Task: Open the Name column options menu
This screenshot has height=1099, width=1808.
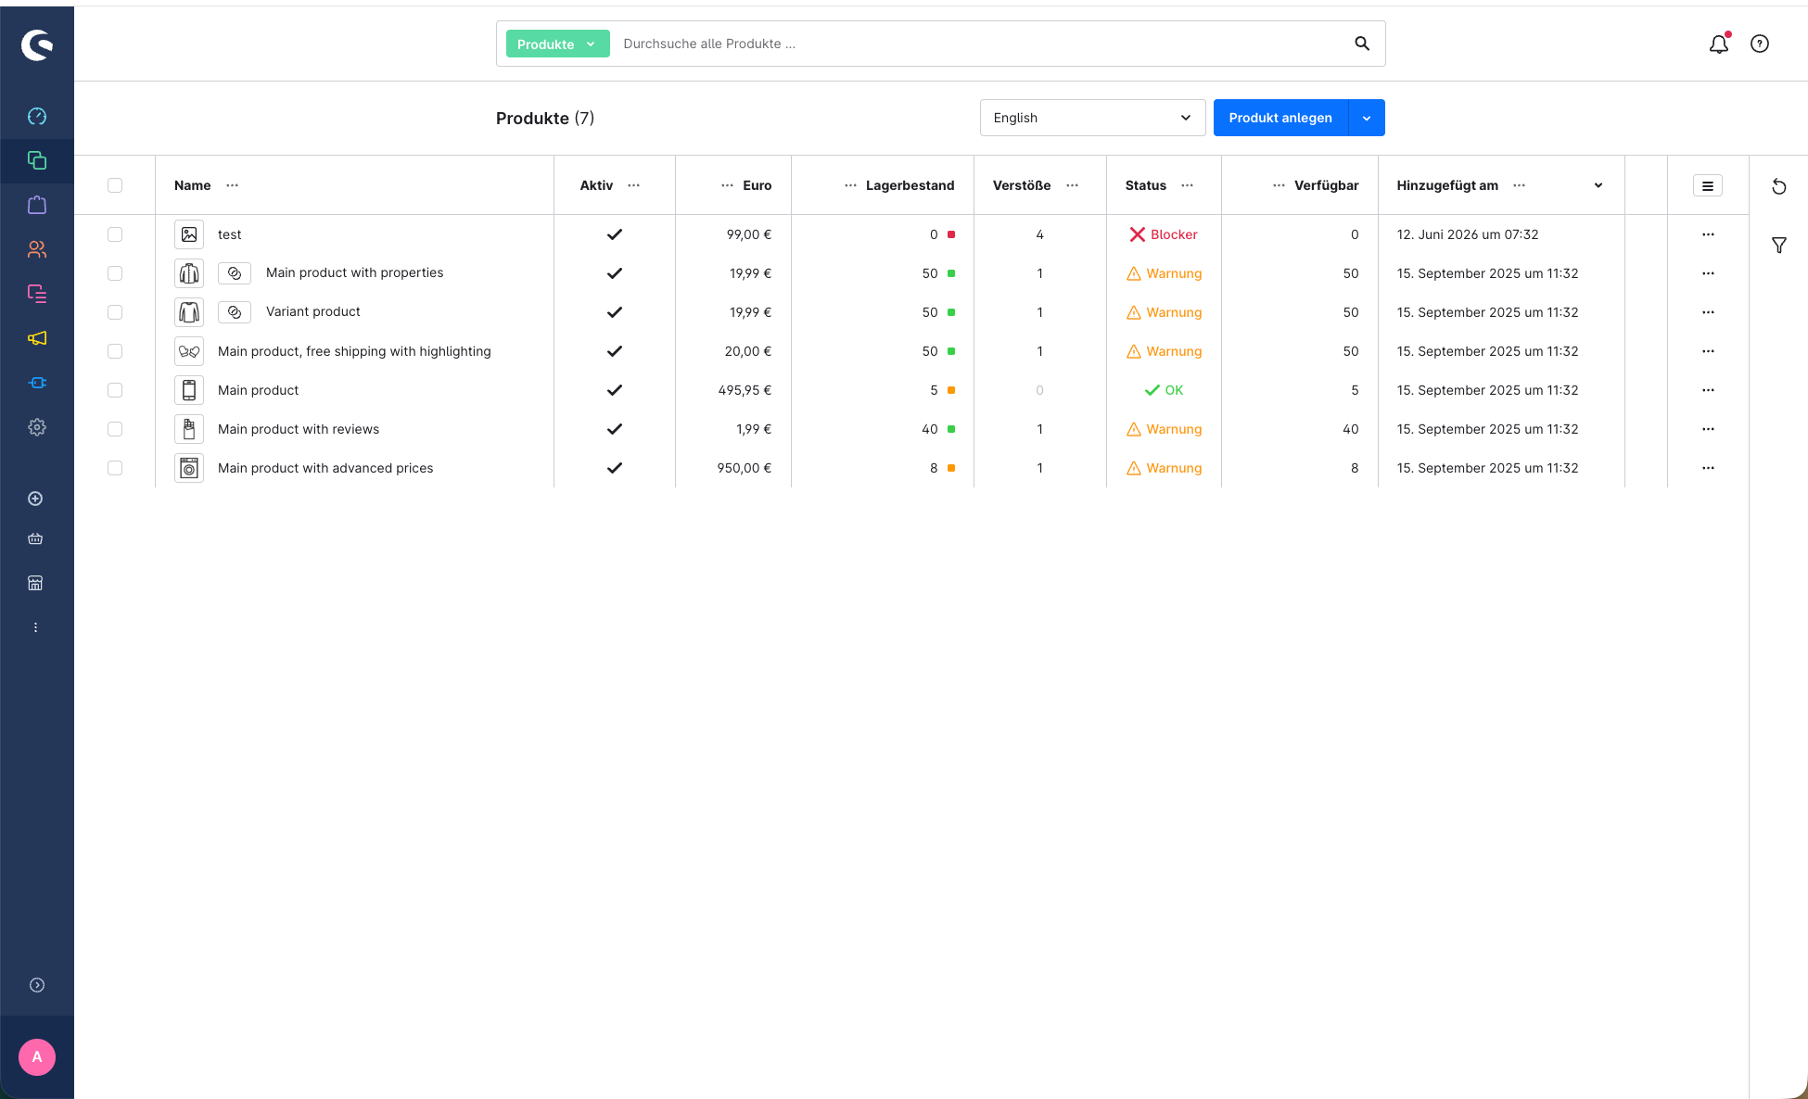Action: coord(233,185)
